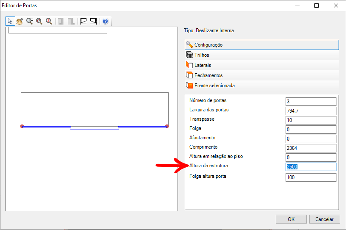Click the wrench icon beside Configuração
The height and width of the screenshot is (235, 350).
189,44
